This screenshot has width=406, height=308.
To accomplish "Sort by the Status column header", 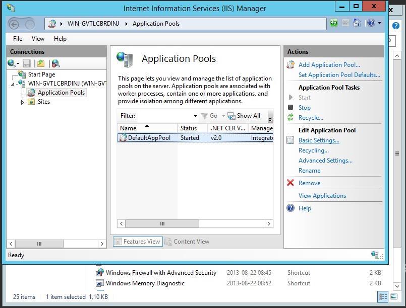I will click(x=192, y=128).
